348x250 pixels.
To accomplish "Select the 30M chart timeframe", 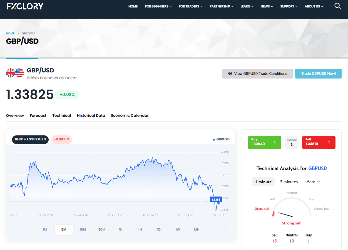I will (x=102, y=229).
